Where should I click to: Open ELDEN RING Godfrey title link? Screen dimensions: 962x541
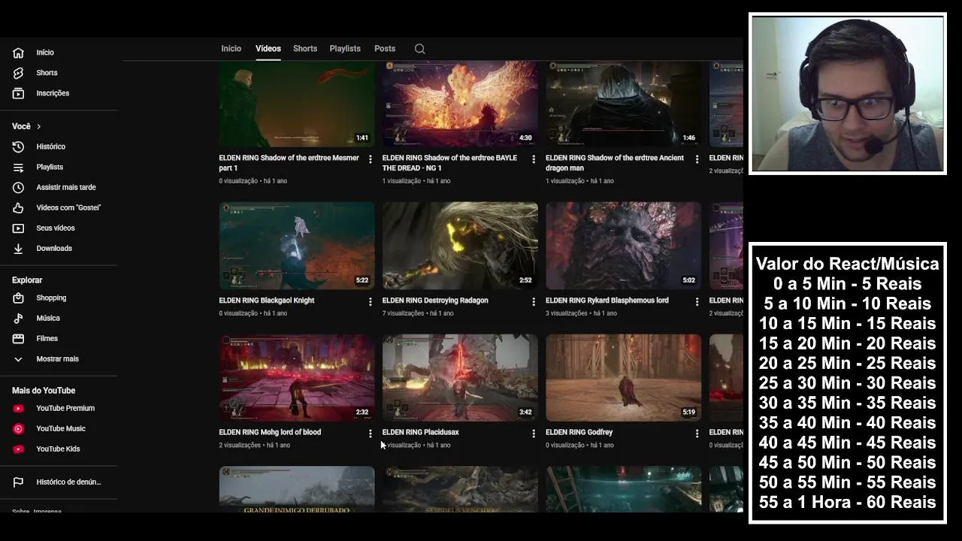click(579, 432)
